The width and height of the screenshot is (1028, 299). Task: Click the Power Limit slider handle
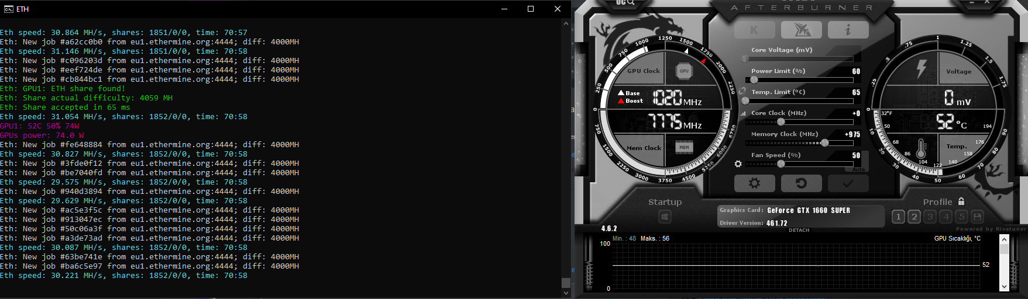coord(754,80)
